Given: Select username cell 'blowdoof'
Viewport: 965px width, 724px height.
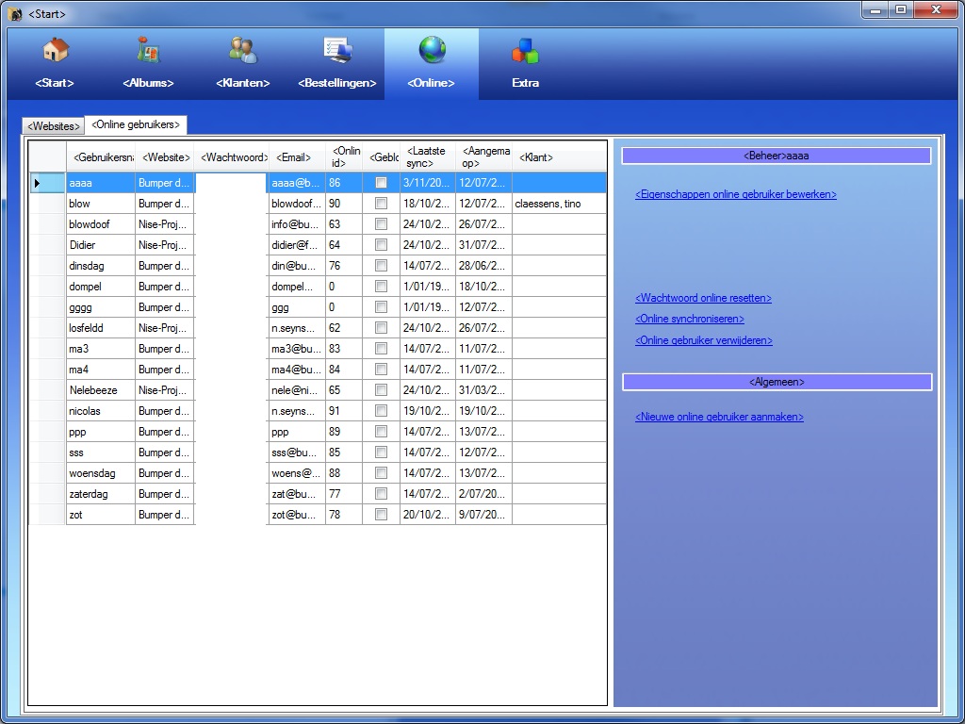Looking at the screenshot, I should tap(101, 224).
